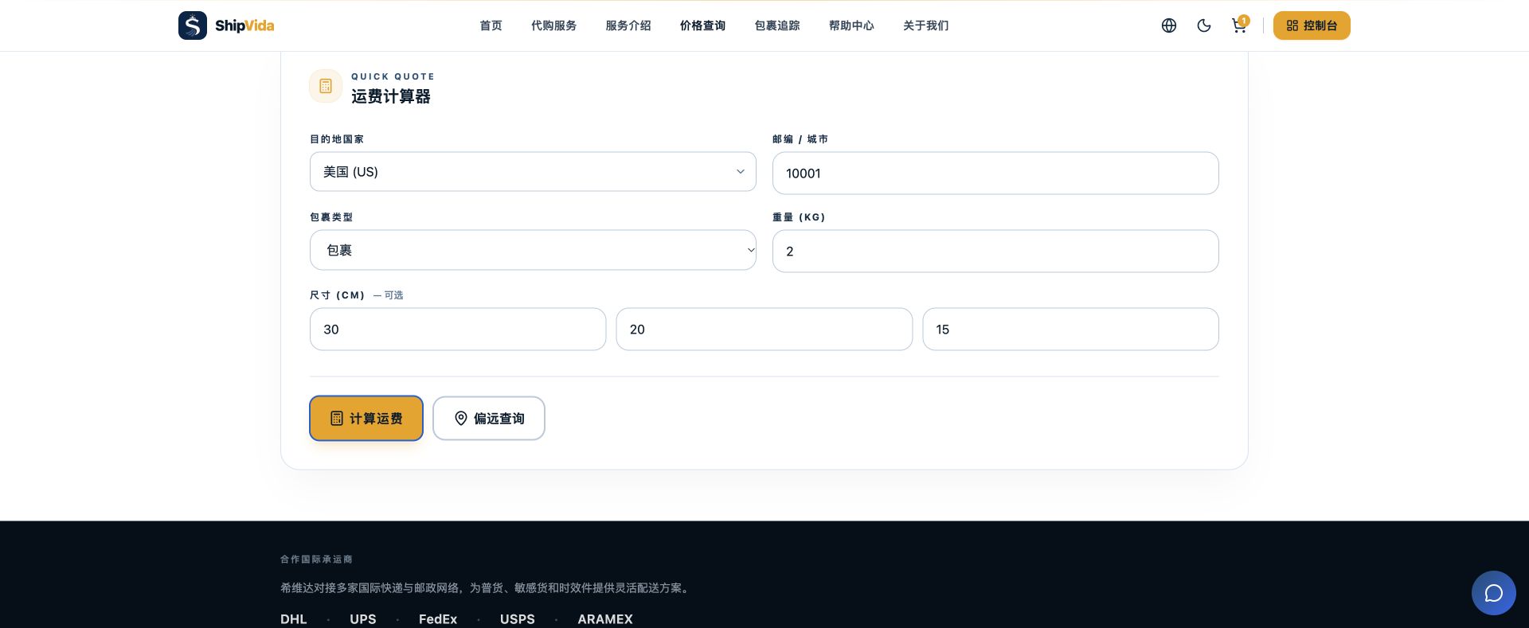Click the 运费计算器 heading
Screen dimensions: 1529x628
pos(391,96)
